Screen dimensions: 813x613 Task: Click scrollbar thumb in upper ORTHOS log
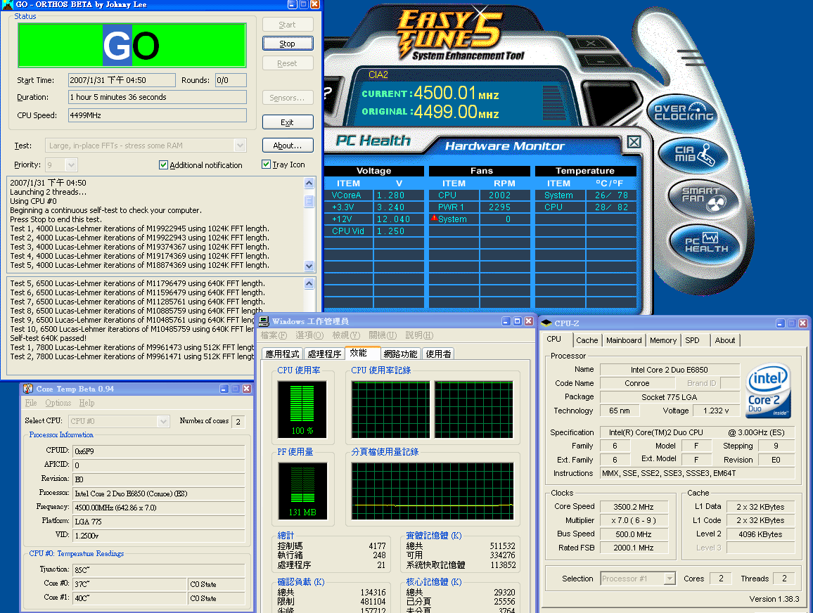(309, 200)
